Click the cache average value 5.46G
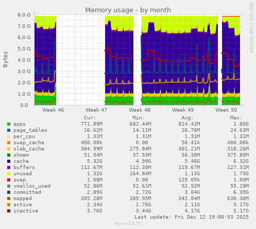 tap(192, 161)
